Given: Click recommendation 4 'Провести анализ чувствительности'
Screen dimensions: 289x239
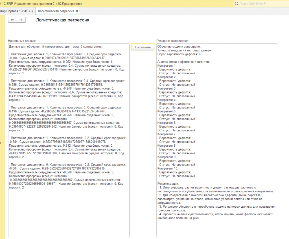Looking at the screenshot, I should (215, 216).
